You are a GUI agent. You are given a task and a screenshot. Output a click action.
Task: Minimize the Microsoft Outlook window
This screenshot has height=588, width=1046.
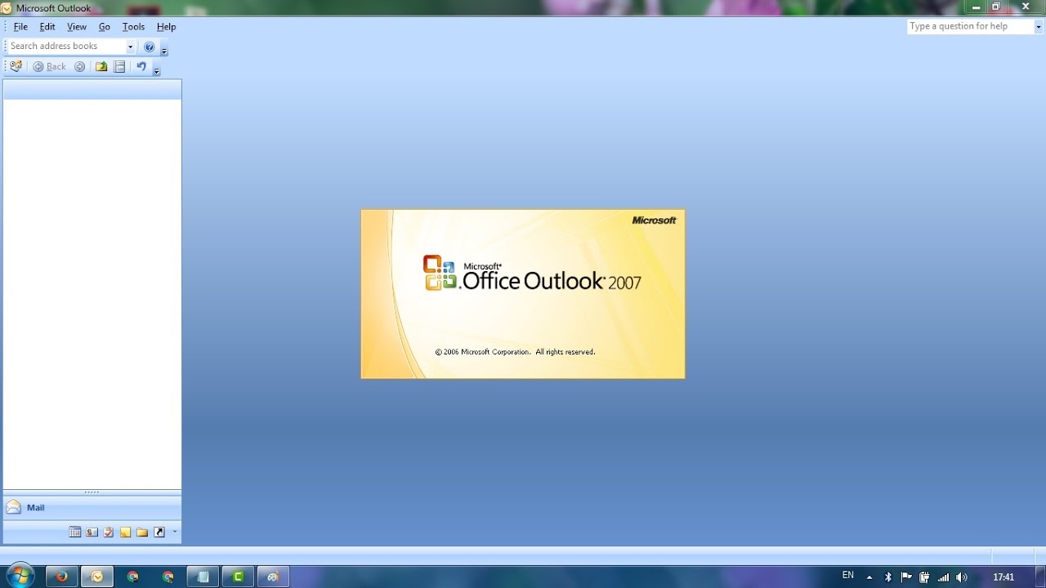976,7
